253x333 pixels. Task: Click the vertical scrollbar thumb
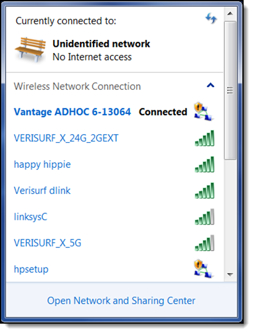(230, 90)
